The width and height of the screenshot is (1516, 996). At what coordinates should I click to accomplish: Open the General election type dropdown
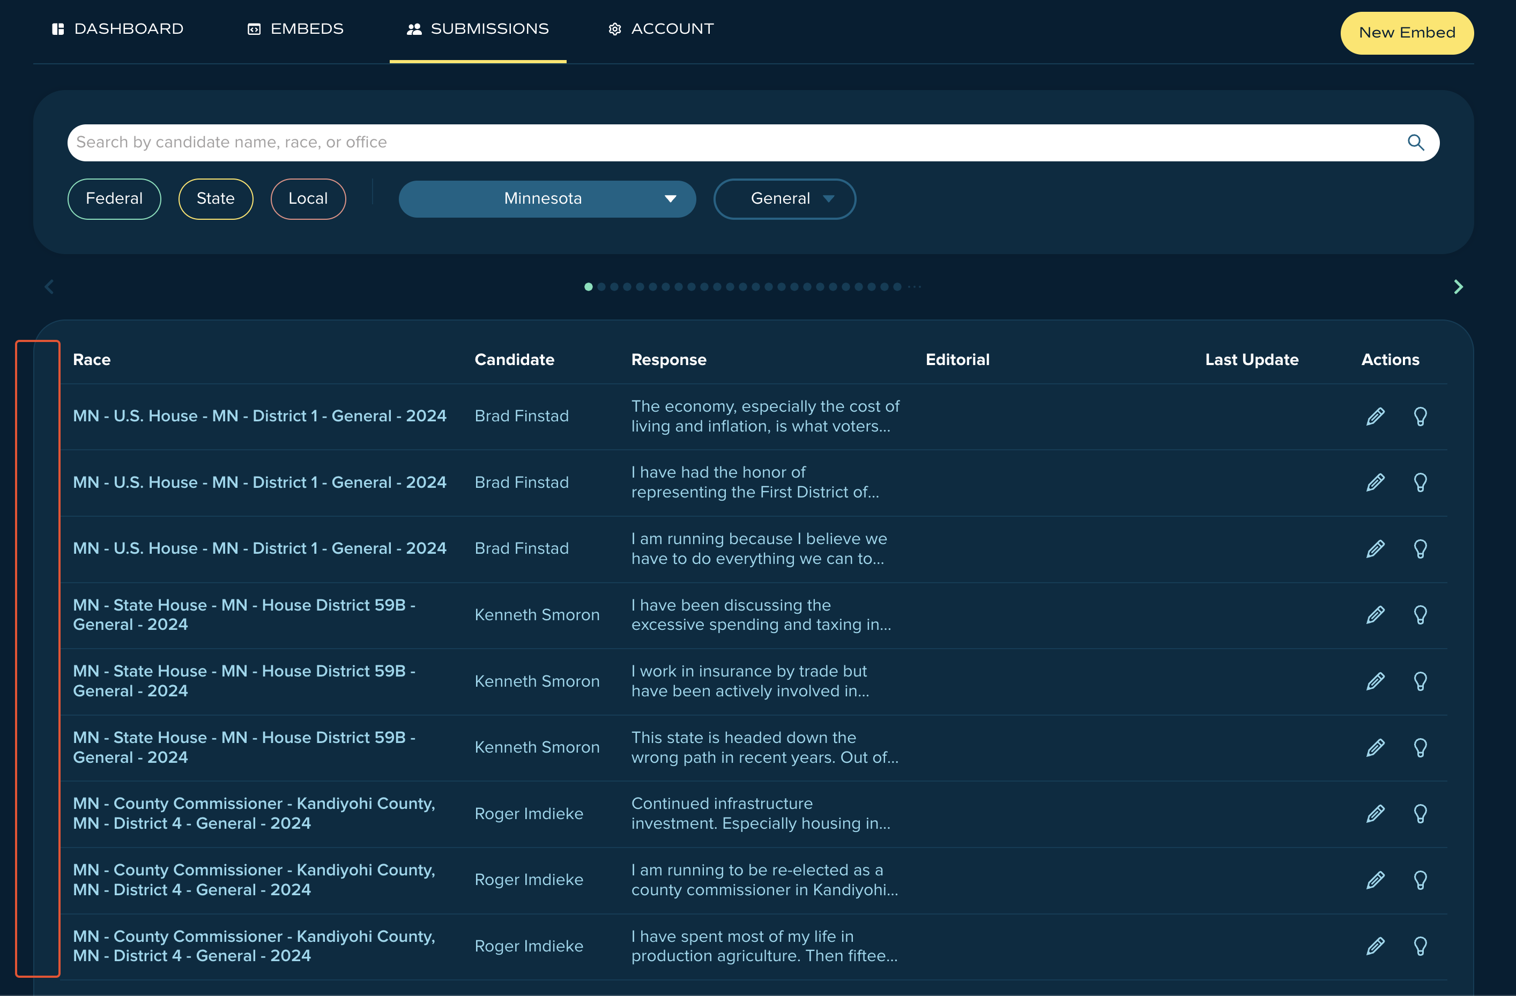[785, 199]
